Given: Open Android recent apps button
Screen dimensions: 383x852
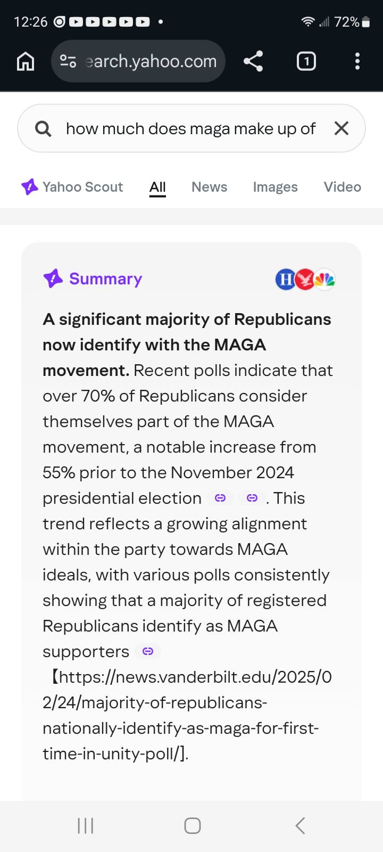Looking at the screenshot, I should pyautogui.click(x=86, y=826).
